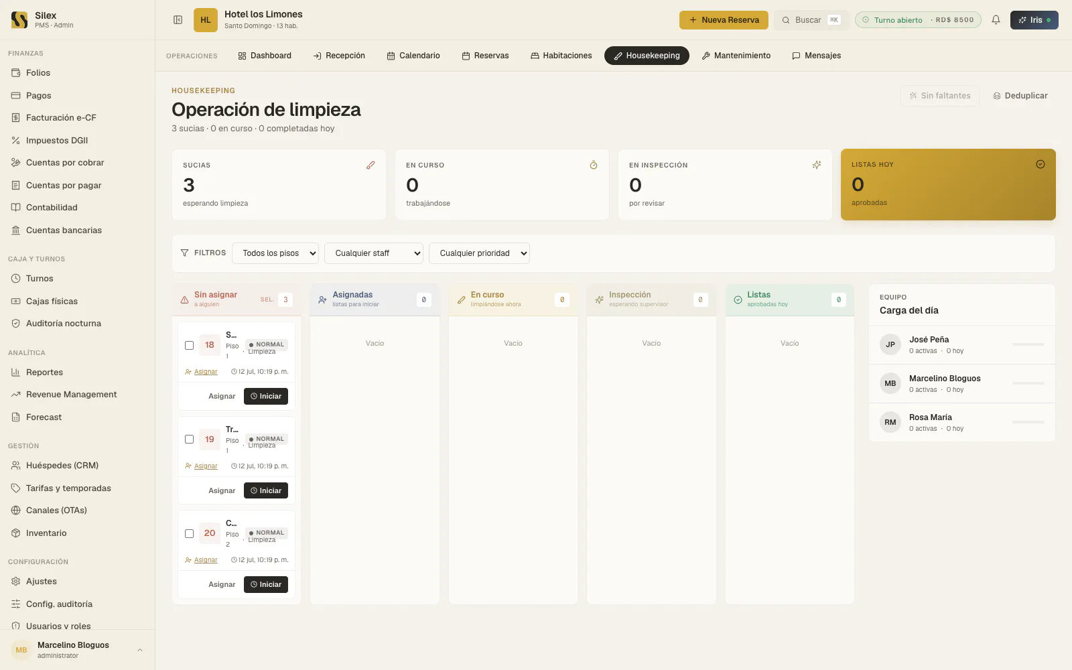Click the Inventario box icon
Image resolution: width=1072 pixels, height=670 pixels.
point(15,533)
